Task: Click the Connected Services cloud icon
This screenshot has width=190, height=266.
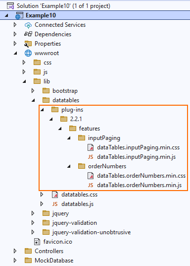Action: click(x=28, y=25)
